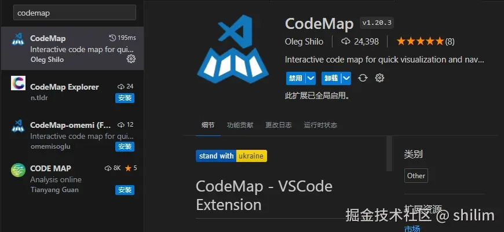Click the 此扩展已全局启用 status text
Viewport: 504px width, 232px height.
317,95
